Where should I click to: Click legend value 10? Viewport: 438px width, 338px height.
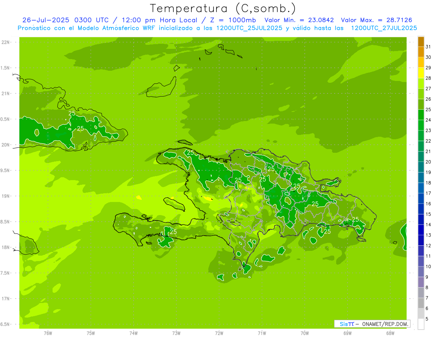429,267
